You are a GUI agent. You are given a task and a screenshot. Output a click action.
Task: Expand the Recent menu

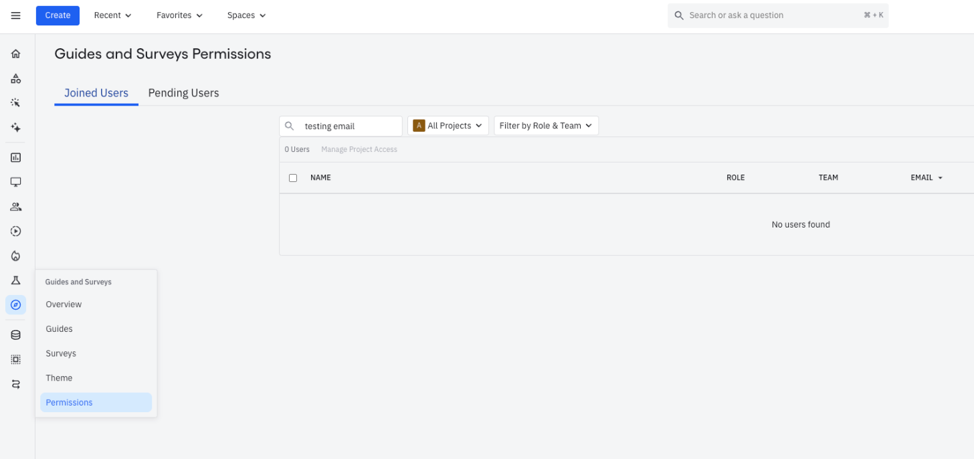112,15
